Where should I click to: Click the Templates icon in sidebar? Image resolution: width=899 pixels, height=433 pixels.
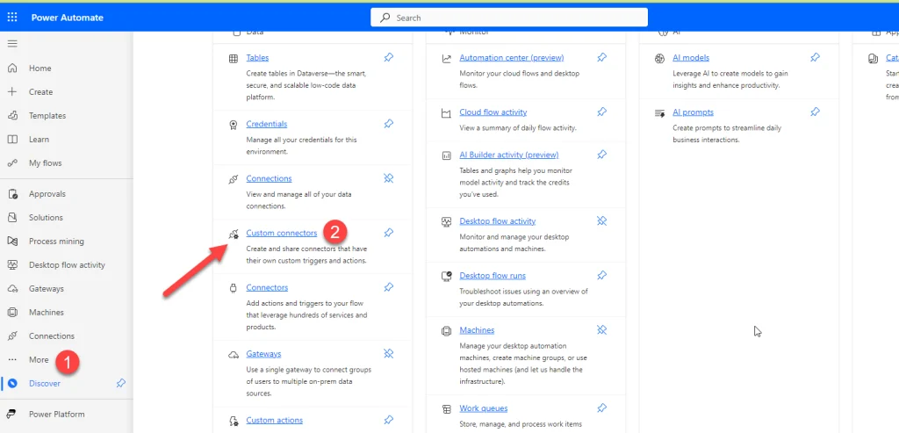(x=12, y=115)
